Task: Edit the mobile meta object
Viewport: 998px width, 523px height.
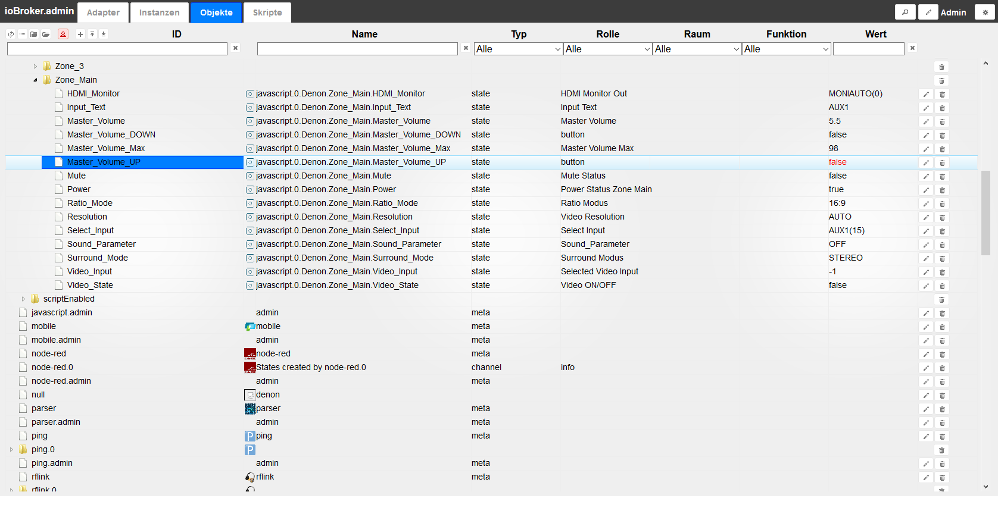Action: coord(926,327)
